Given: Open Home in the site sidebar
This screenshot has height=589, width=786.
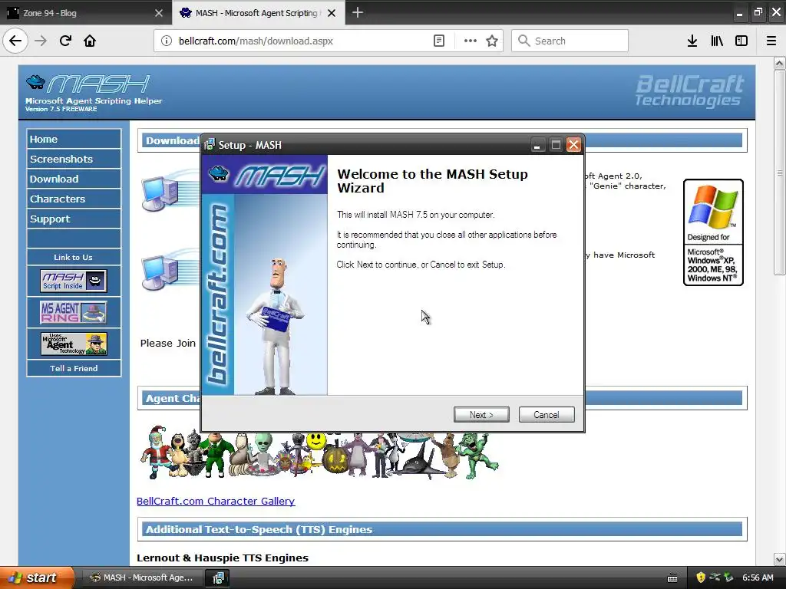Looking at the screenshot, I should (x=74, y=139).
